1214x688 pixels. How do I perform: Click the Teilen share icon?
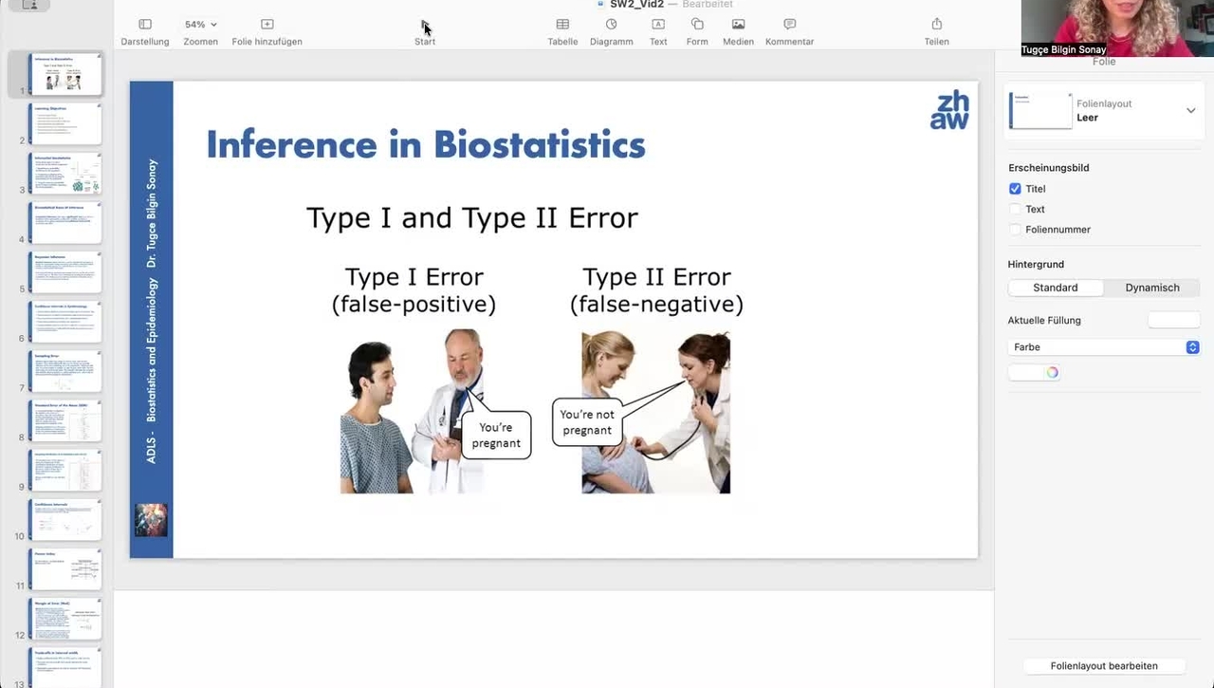[936, 25]
